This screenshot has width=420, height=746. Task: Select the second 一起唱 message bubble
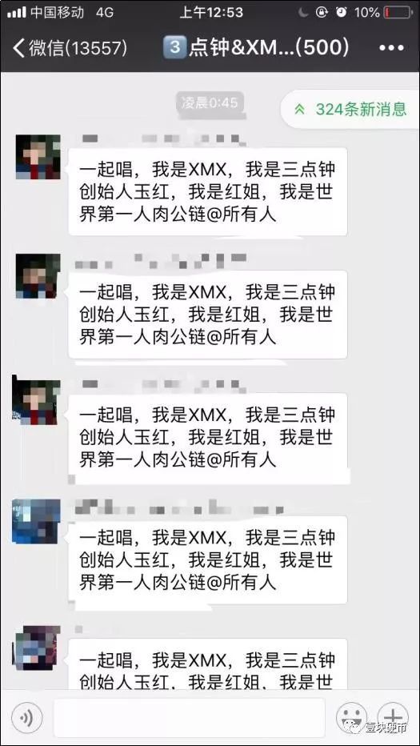(208, 315)
